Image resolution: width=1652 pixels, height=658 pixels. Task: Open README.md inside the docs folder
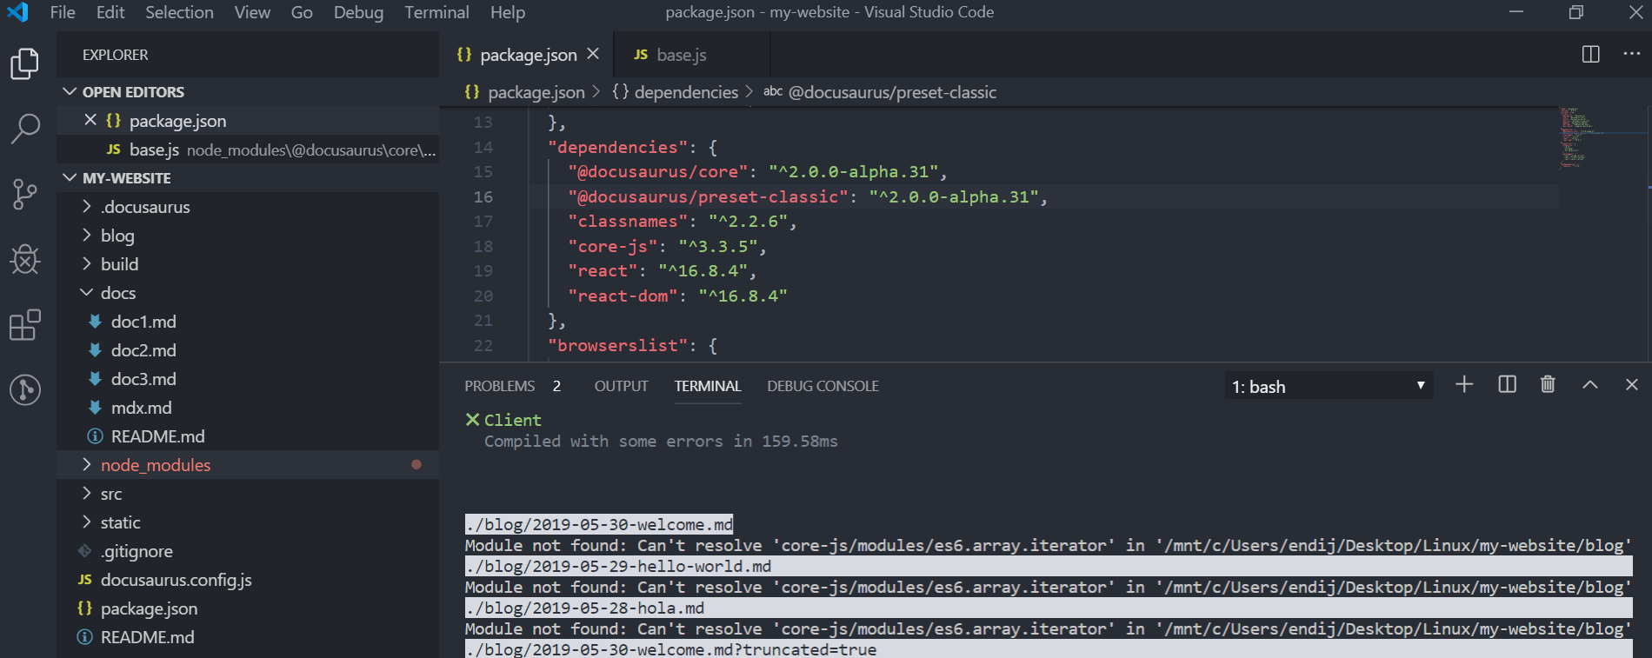point(248,436)
